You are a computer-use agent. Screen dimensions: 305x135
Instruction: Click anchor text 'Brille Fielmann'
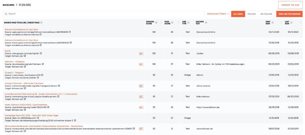tap(203, 96)
